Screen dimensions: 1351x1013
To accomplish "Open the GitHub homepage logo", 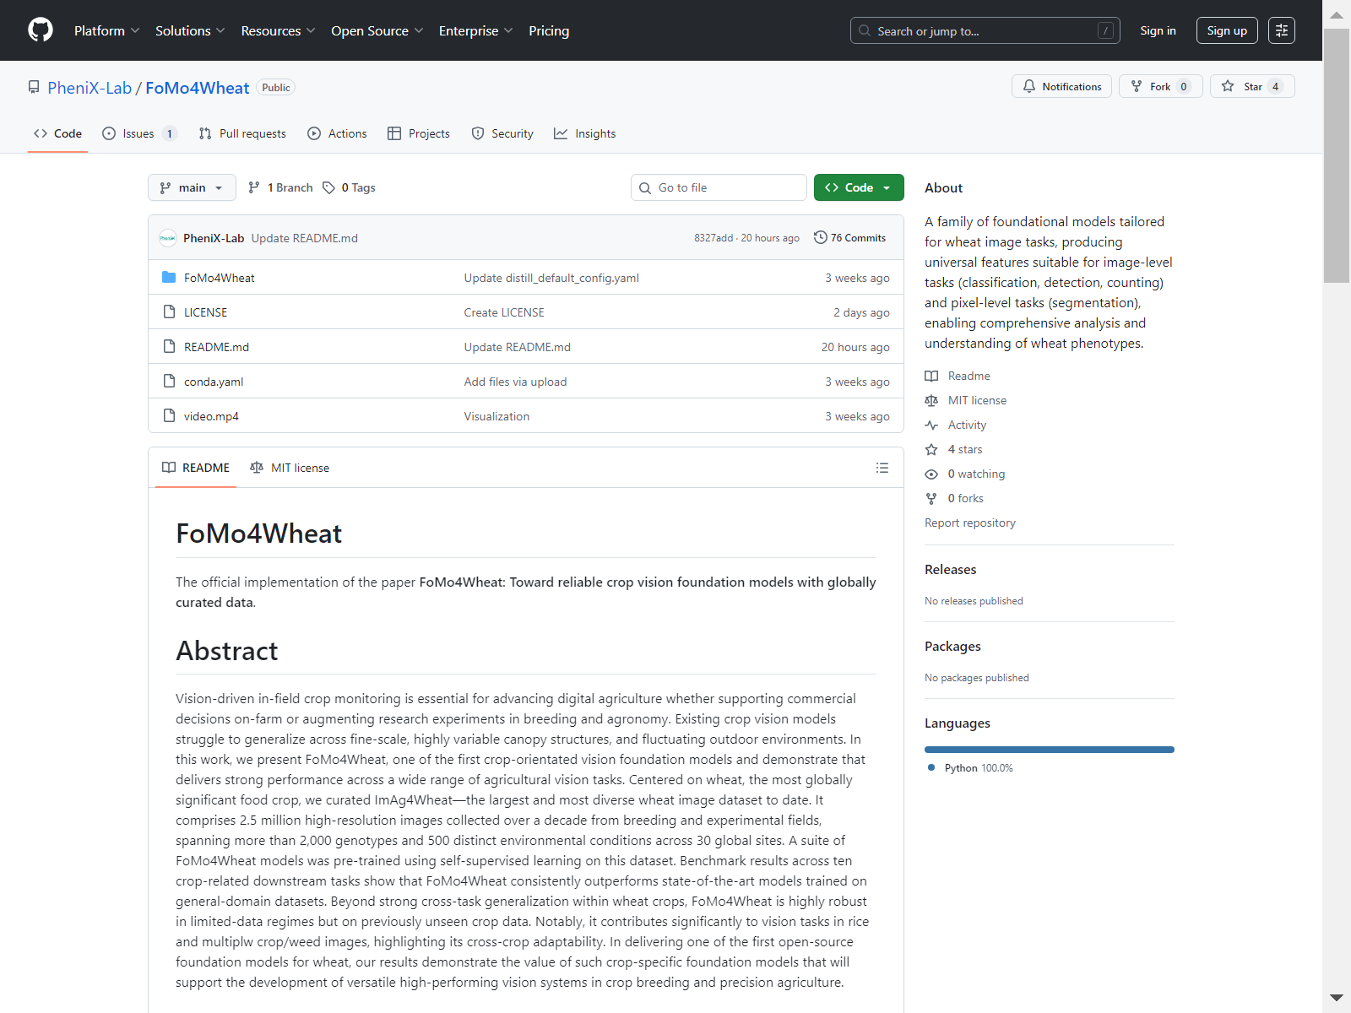I will pyautogui.click(x=41, y=30).
